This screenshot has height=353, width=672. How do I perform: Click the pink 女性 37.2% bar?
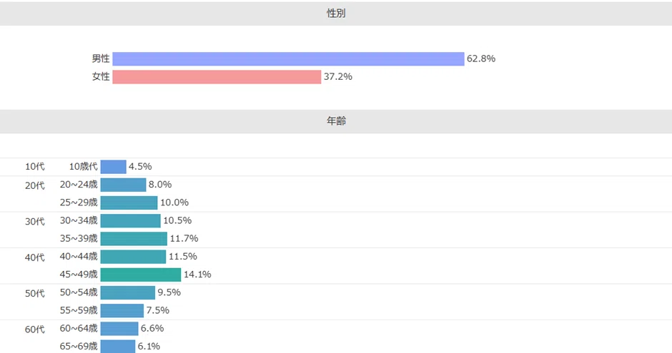coord(217,77)
